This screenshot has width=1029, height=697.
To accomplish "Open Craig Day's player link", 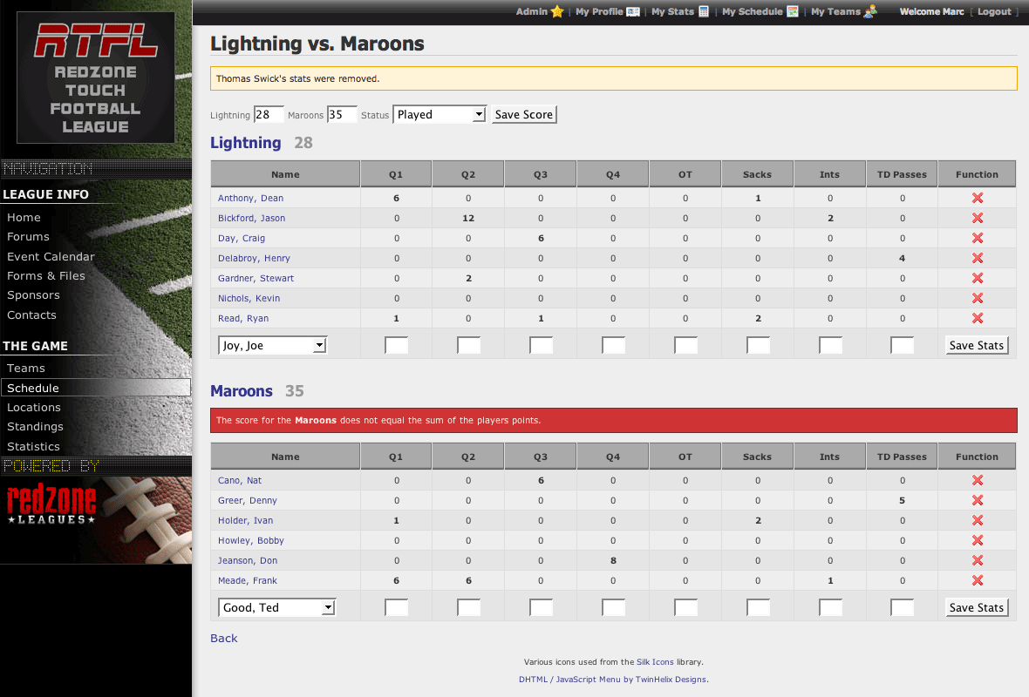I will 242,239.
